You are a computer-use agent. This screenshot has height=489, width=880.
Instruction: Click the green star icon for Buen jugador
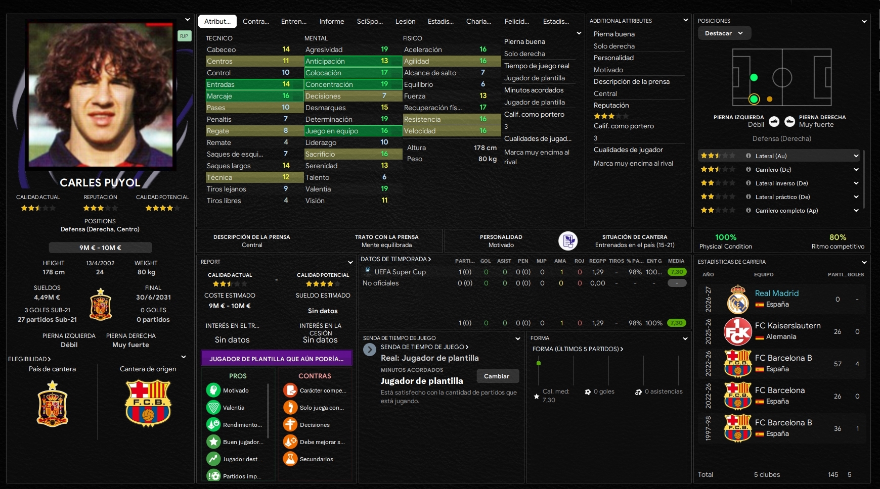point(213,442)
